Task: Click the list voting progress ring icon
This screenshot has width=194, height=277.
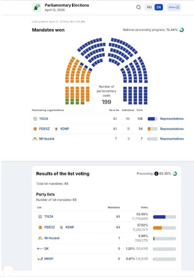Action: click(175, 174)
